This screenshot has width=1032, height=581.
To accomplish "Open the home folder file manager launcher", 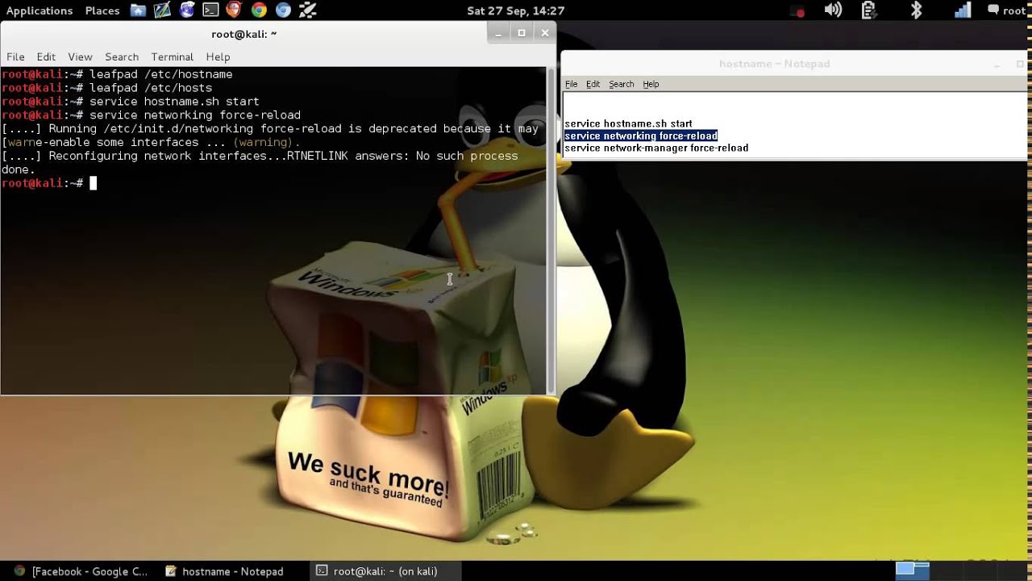I will 138,10.
